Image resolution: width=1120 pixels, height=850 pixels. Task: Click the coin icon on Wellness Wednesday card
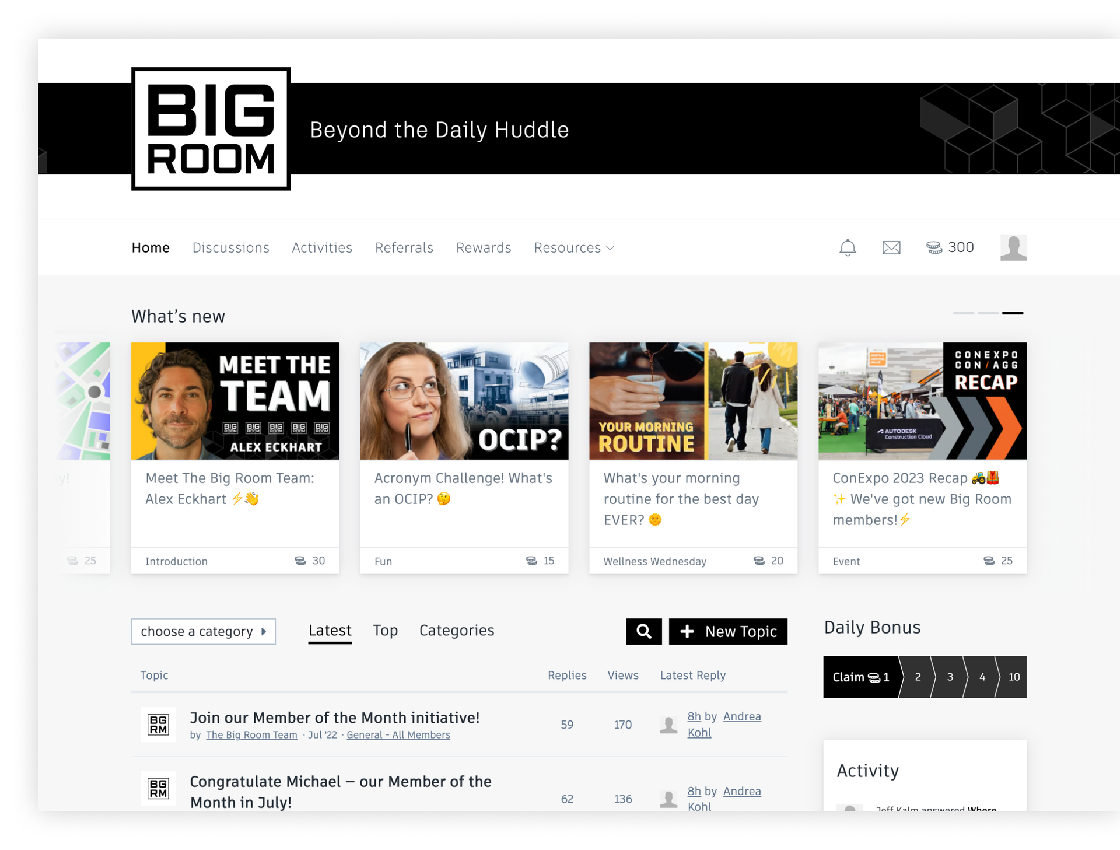pyautogui.click(x=759, y=561)
